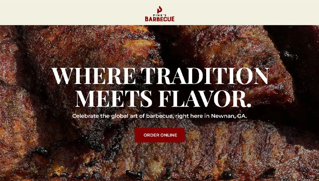The image size is (319, 181).
Task: Click the flame icon in Pink's logo
Action: [x=160, y=10]
